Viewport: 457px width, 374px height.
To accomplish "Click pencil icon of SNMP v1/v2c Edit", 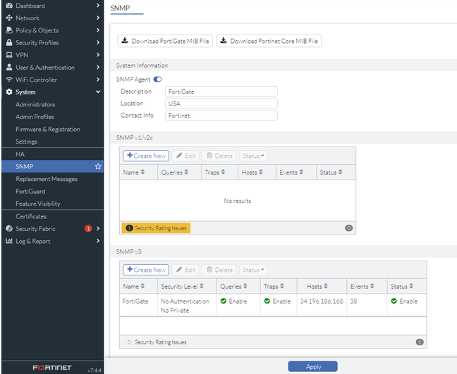I will tap(179, 156).
